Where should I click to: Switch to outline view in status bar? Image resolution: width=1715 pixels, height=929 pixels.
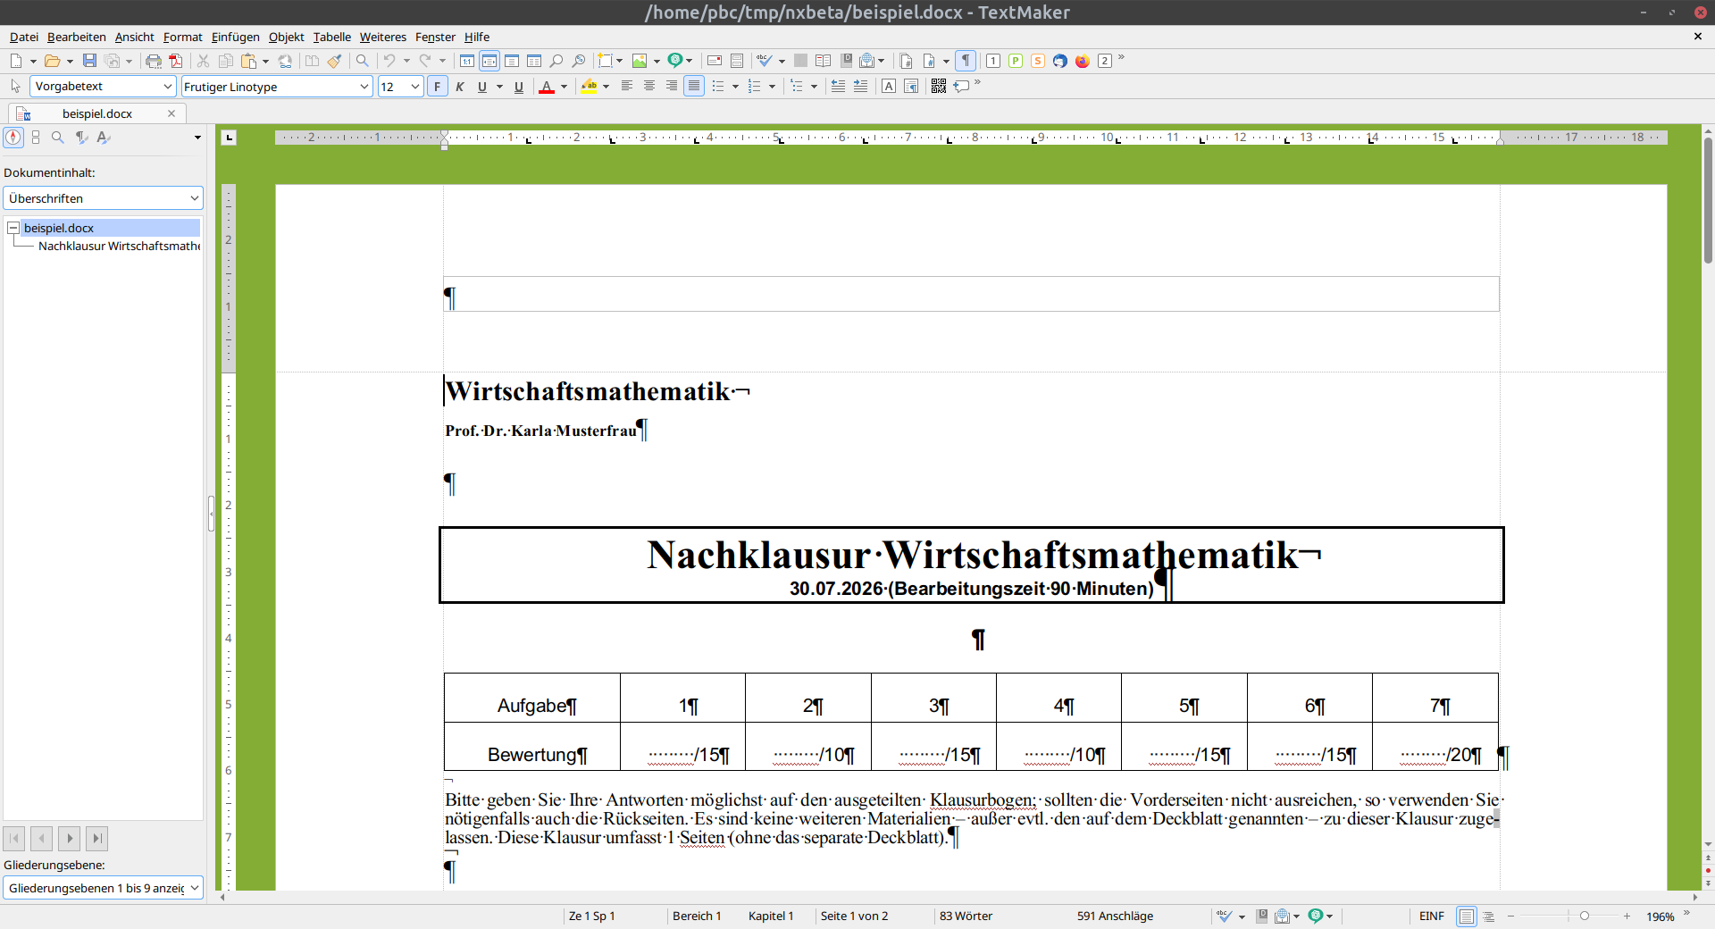pos(1489,916)
